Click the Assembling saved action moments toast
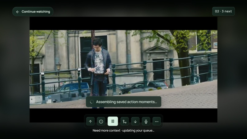The height and width of the screenshot is (139, 247). click(123, 102)
